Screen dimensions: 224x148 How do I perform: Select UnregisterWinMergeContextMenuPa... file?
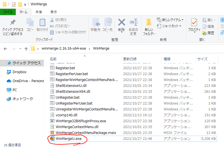[87, 109]
